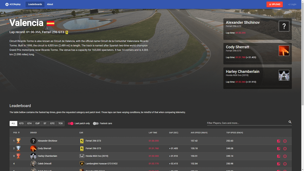
Task: Select the GTC category filter
Action: (52, 123)
